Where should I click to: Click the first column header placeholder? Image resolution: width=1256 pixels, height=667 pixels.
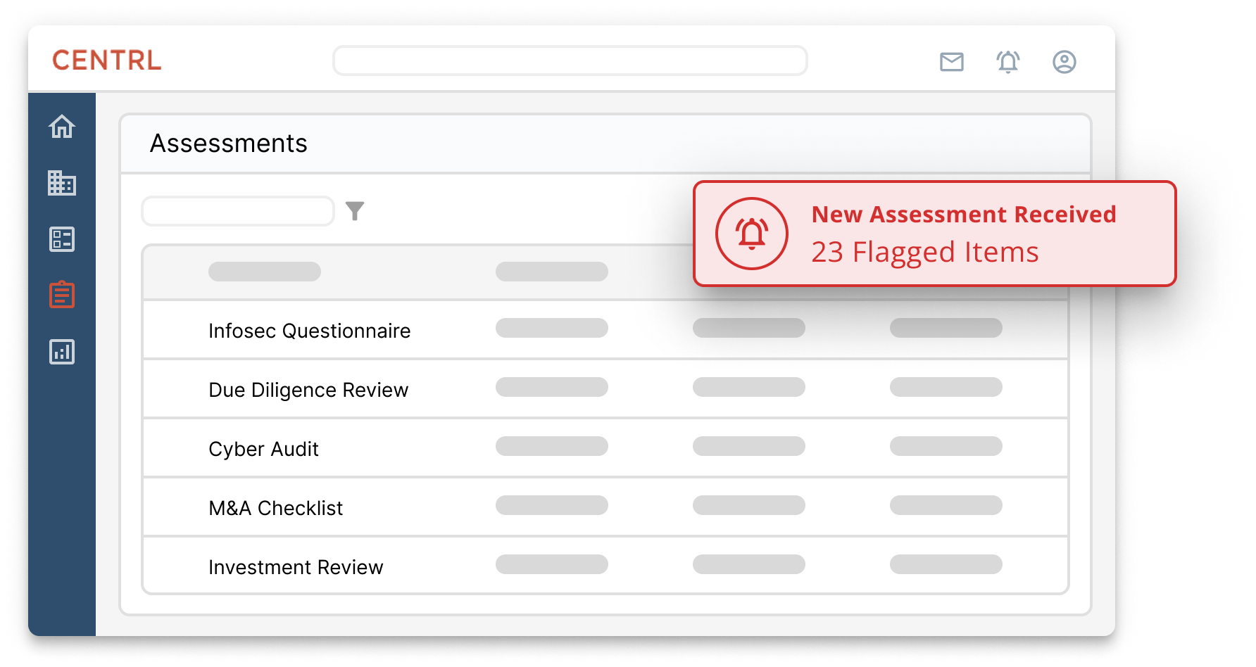click(265, 272)
